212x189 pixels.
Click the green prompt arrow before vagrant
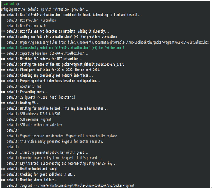point(2,4)
